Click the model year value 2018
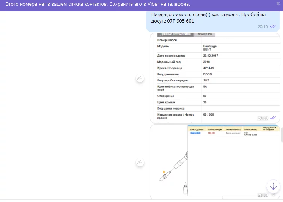Viewport: 283px width, 202px height. coord(206,62)
